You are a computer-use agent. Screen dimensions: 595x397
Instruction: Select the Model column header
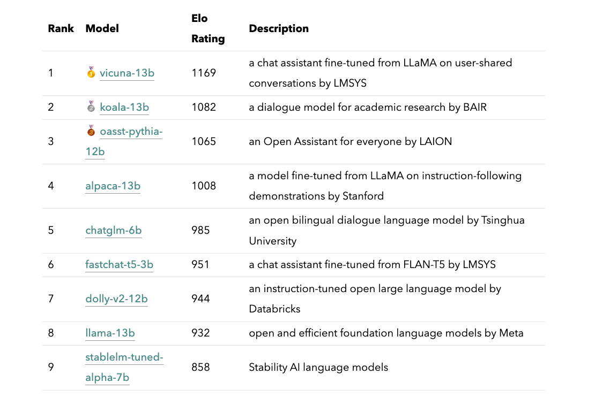pos(102,28)
